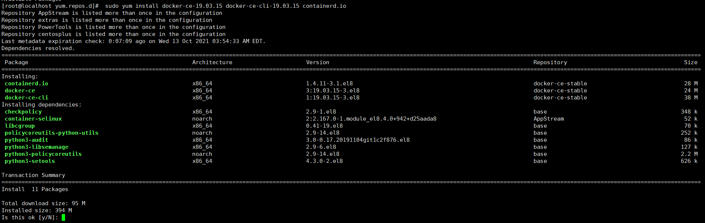Select the docker-ce package name
Screen dimensions: 705x223
pyautogui.click(x=20, y=91)
